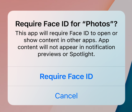Click the gray wallpaper area right of the dialog

[128, 30]
